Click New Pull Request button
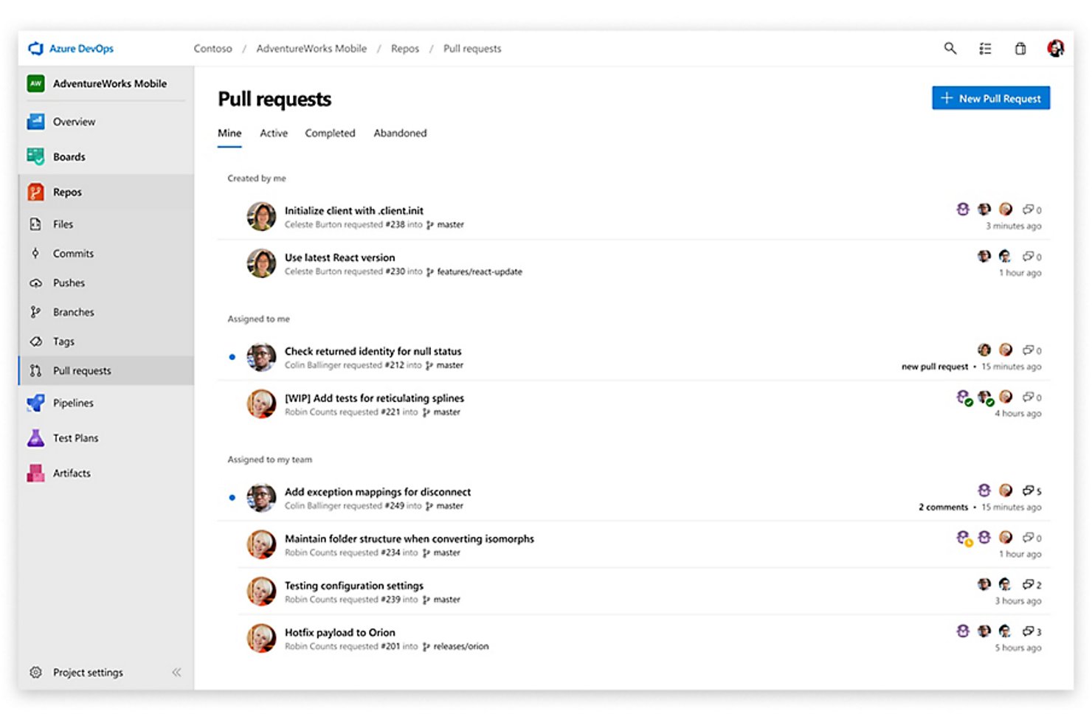 point(991,98)
